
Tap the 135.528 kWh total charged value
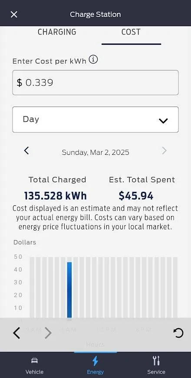pyautogui.click(x=55, y=196)
